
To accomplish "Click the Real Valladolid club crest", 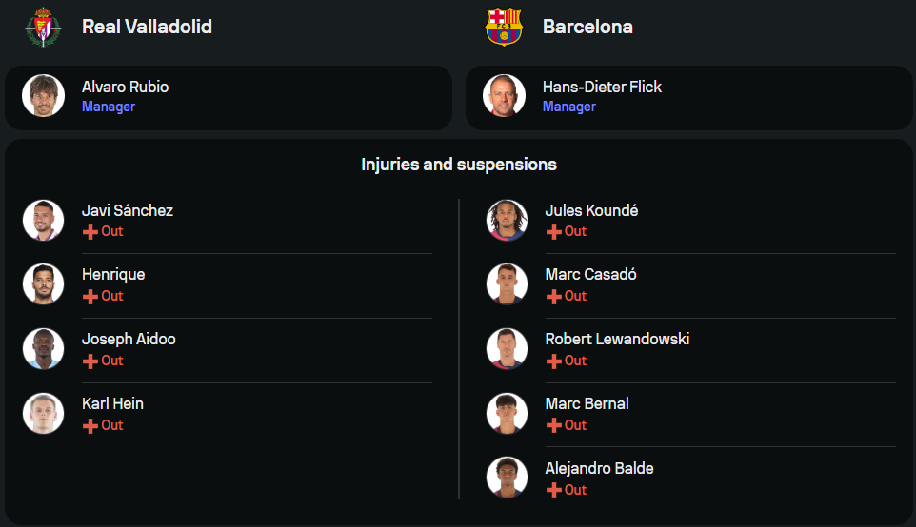I will (x=43, y=27).
